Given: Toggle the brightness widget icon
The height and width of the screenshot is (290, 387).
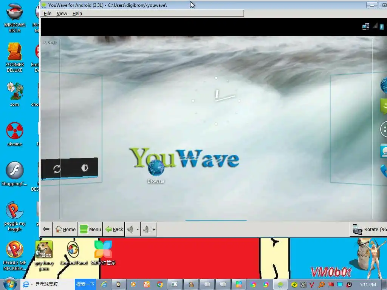Looking at the screenshot, I should 85,168.
